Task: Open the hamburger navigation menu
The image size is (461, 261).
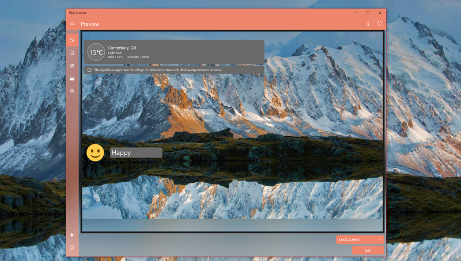Action: [x=73, y=24]
